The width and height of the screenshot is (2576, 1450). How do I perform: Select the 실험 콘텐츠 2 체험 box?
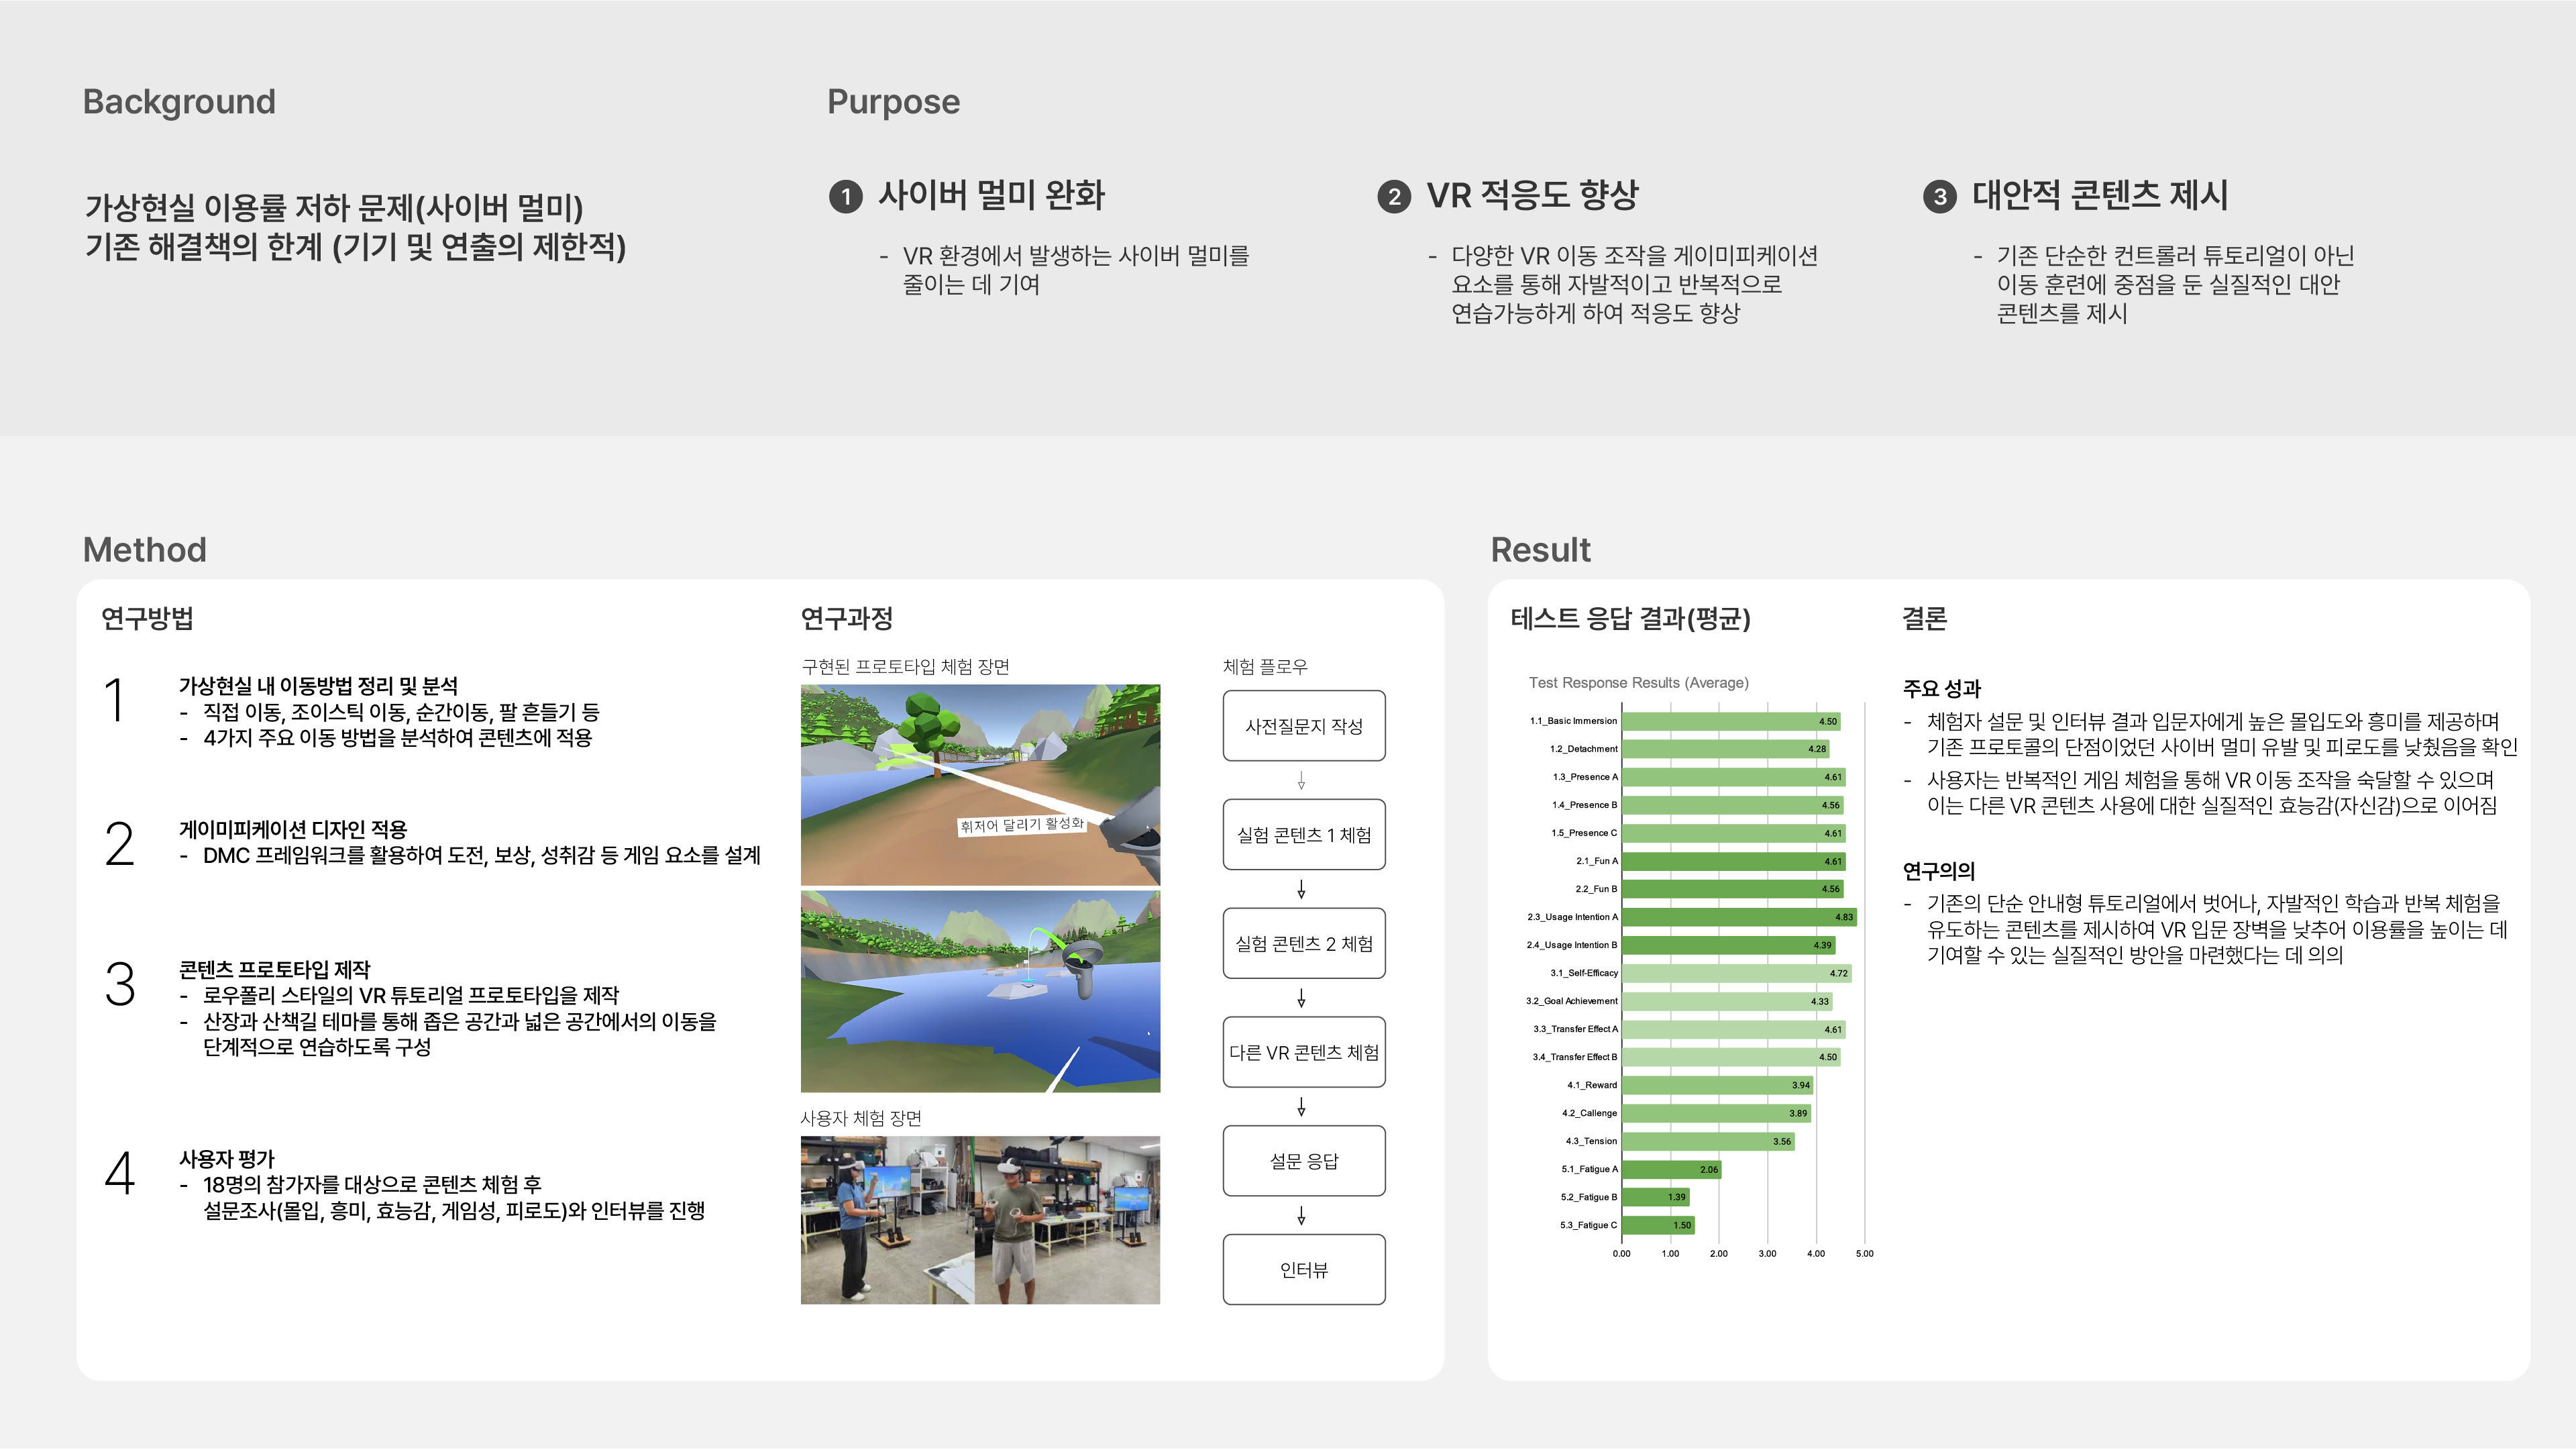tap(1303, 944)
